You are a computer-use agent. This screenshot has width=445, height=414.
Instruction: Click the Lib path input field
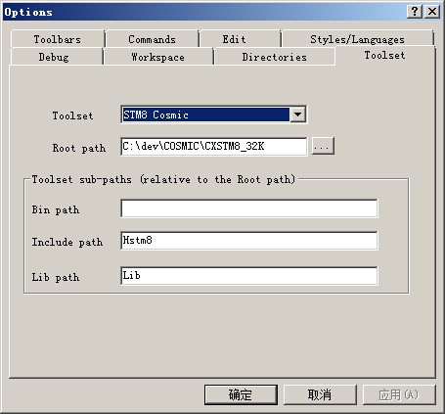[x=249, y=276]
